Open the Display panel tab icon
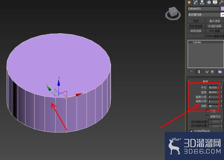Image resolution: width=224 pixels, height=160 pixels. [x=215, y=2]
